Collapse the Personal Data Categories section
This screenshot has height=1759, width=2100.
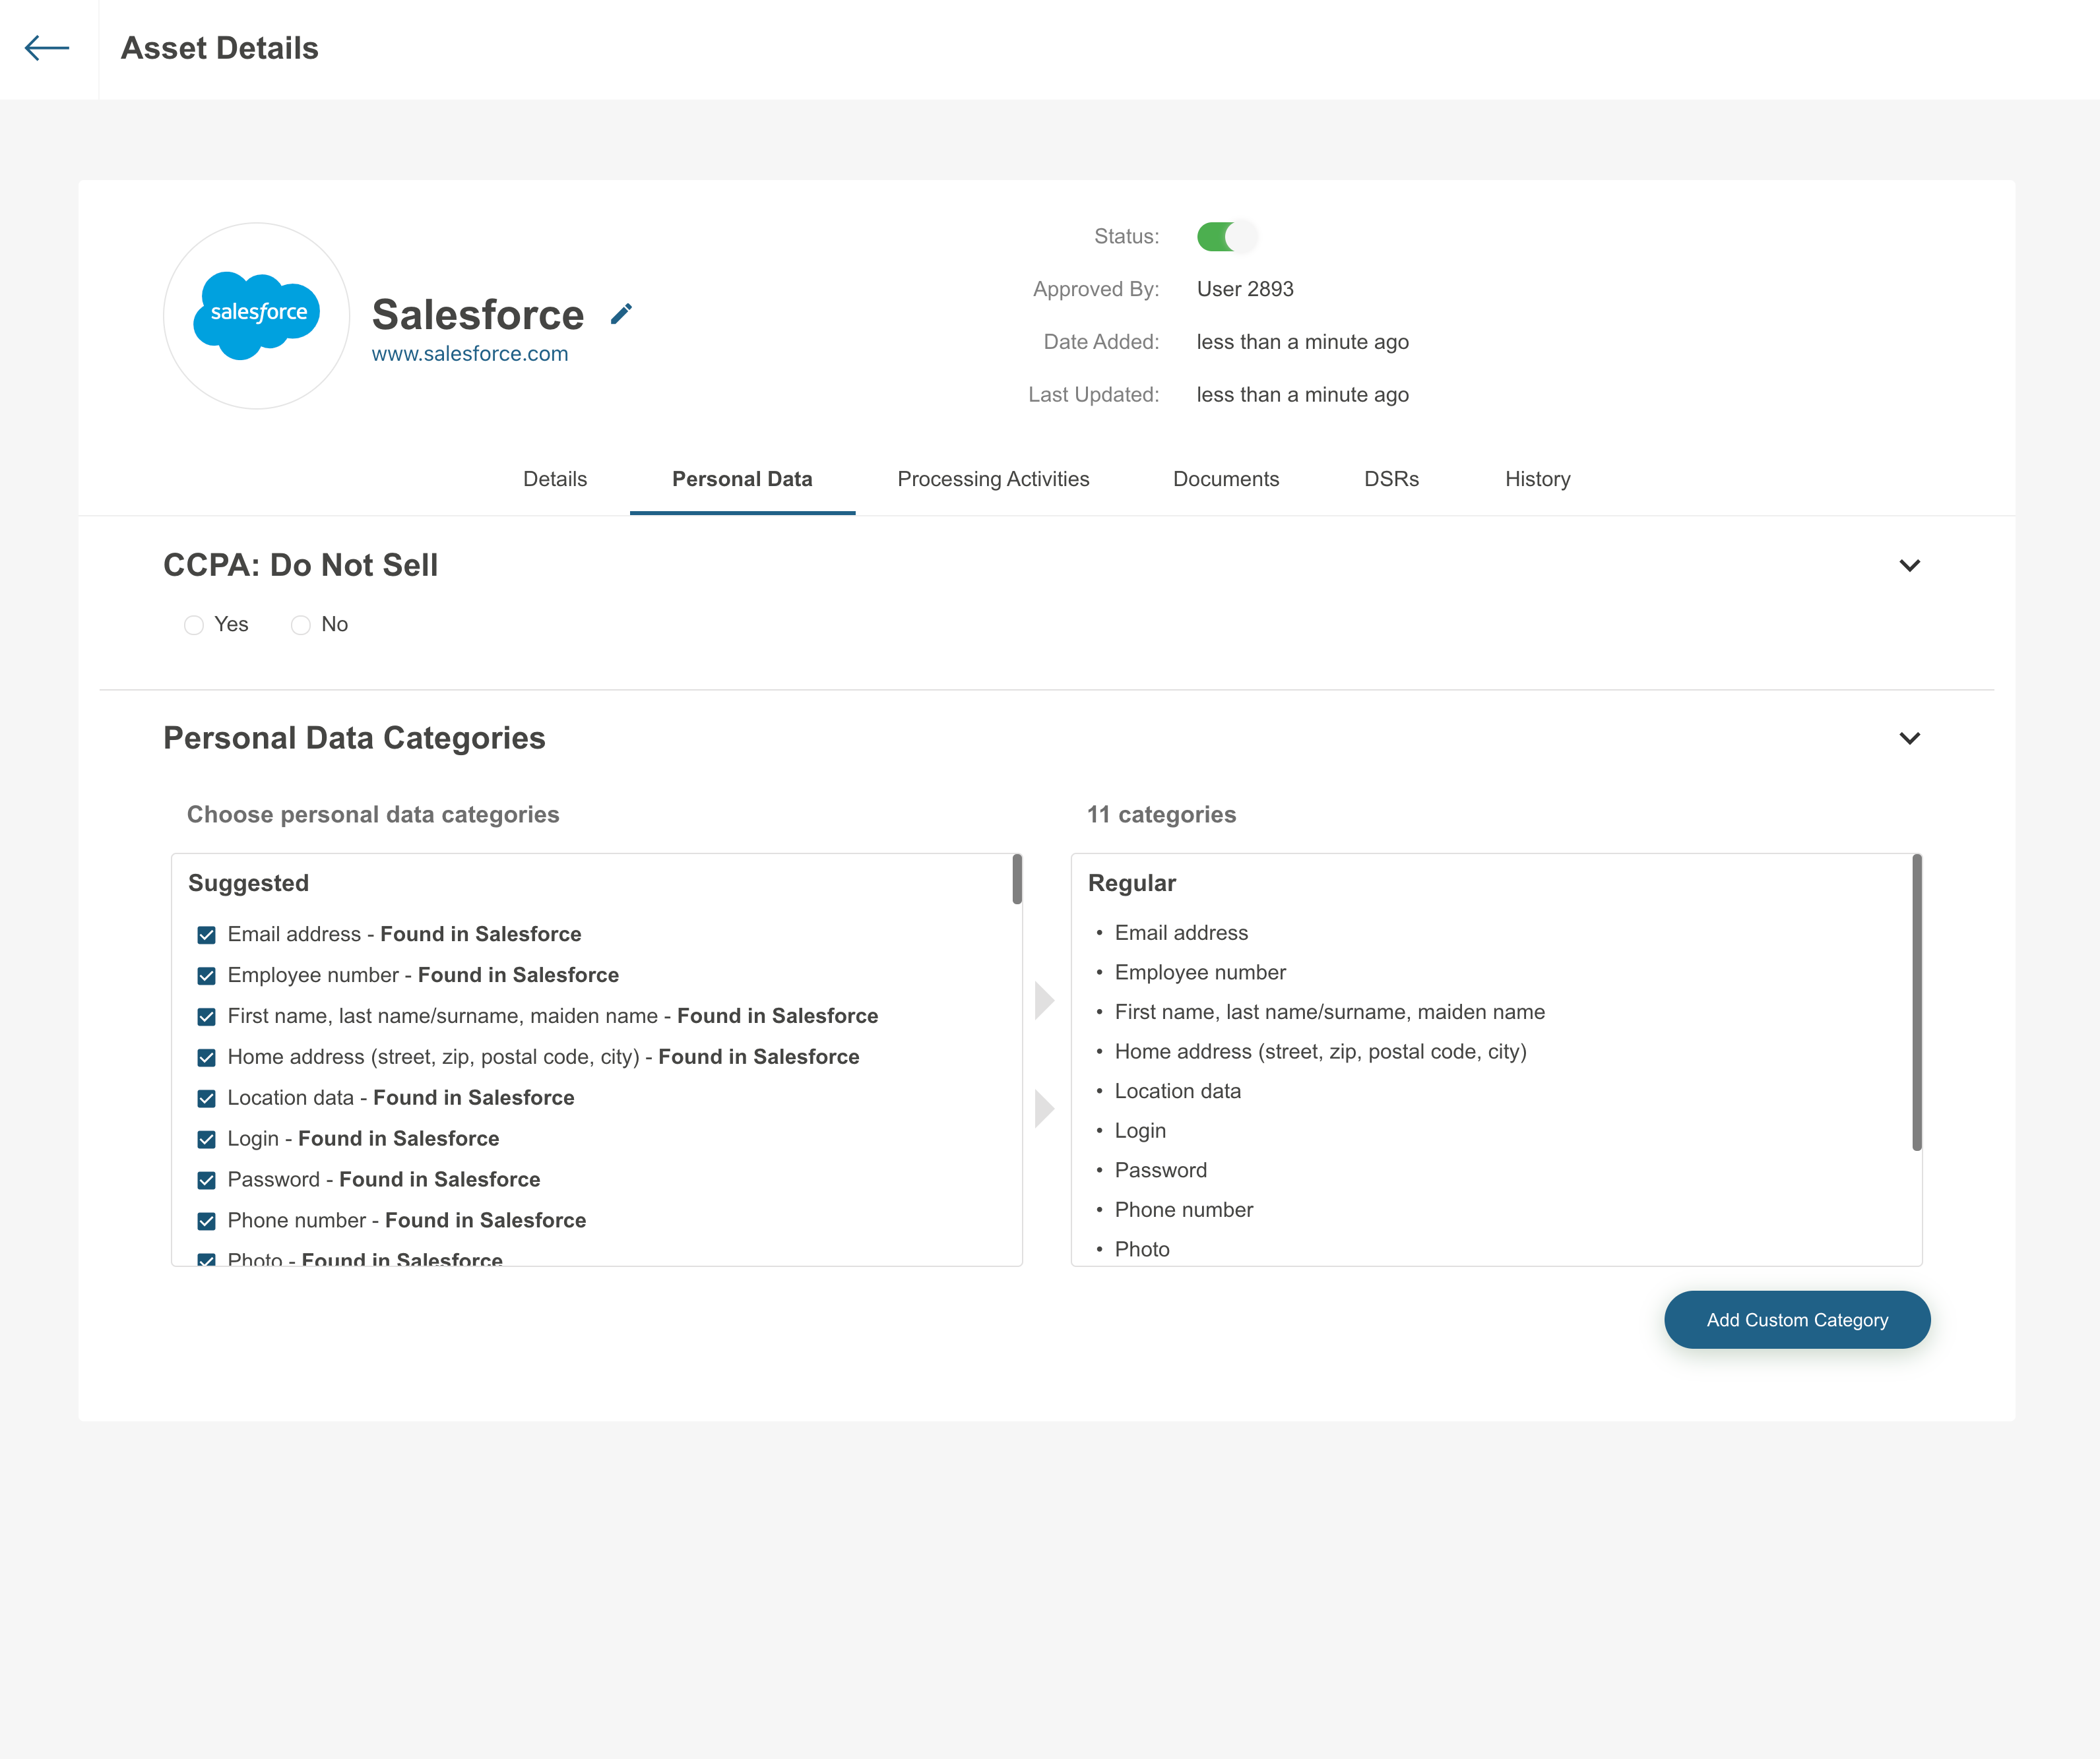(x=1909, y=739)
